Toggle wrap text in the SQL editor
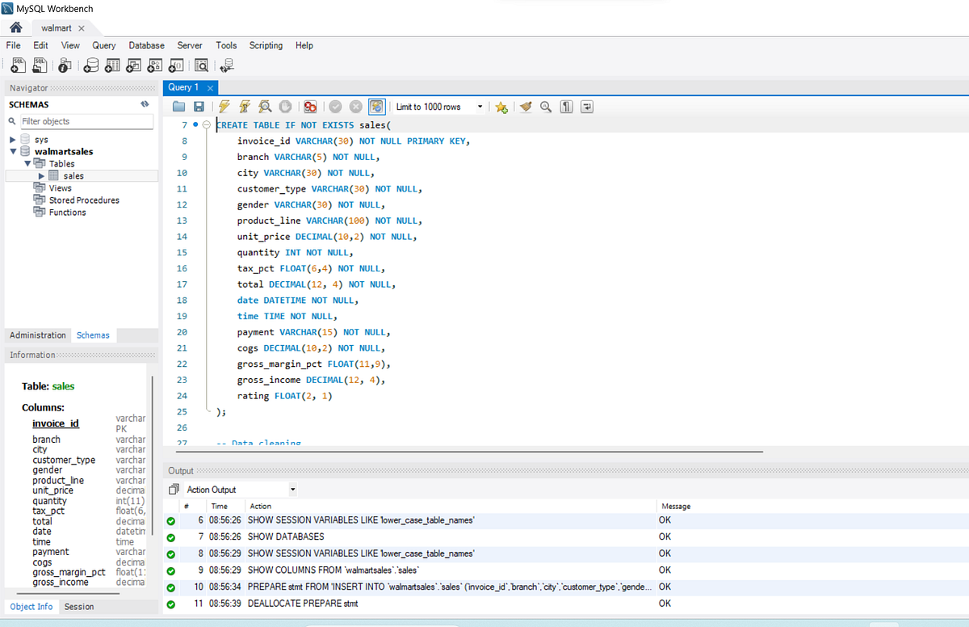The height and width of the screenshot is (627, 969). (x=585, y=107)
